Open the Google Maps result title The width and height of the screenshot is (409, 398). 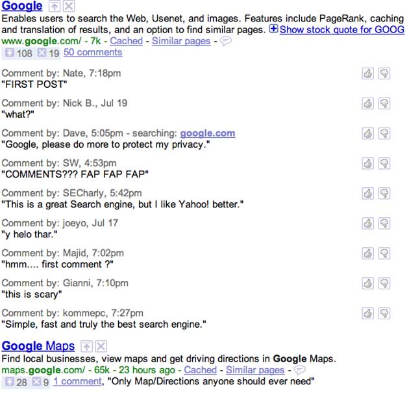point(38,346)
